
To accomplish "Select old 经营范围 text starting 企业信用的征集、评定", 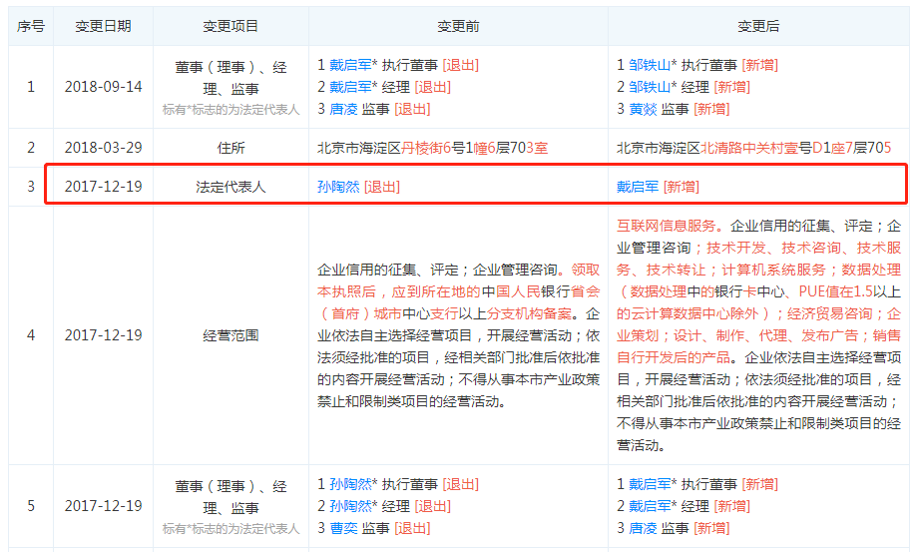I will [458, 335].
